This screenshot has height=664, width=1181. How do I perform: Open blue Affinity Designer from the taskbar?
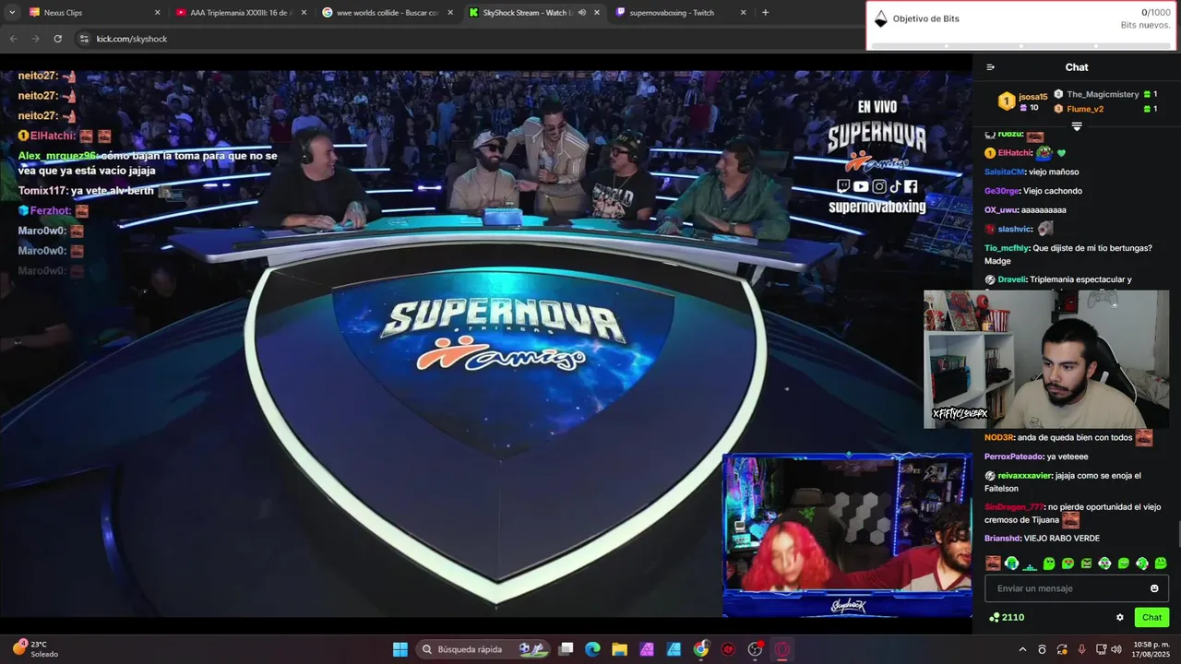pyautogui.click(x=674, y=649)
